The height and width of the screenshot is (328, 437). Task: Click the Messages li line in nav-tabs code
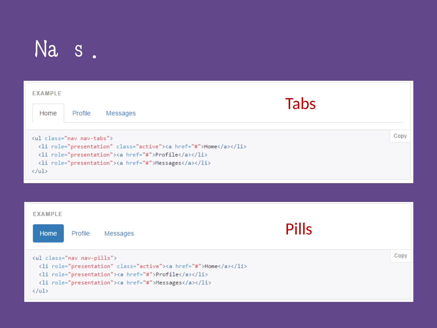tap(124, 163)
